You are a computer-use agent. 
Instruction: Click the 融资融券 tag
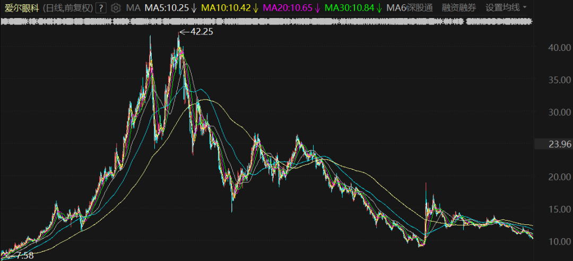click(459, 7)
